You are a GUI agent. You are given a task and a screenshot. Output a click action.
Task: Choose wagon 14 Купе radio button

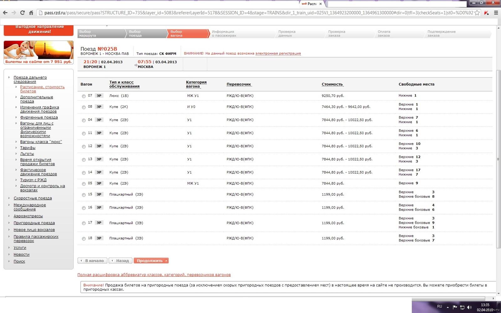pos(84,173)
